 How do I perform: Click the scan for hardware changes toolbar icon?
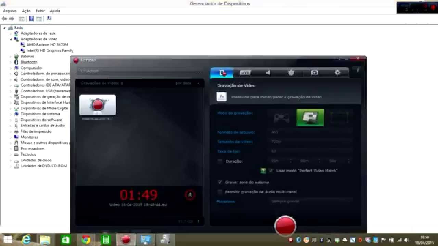[x=49, y=19]
